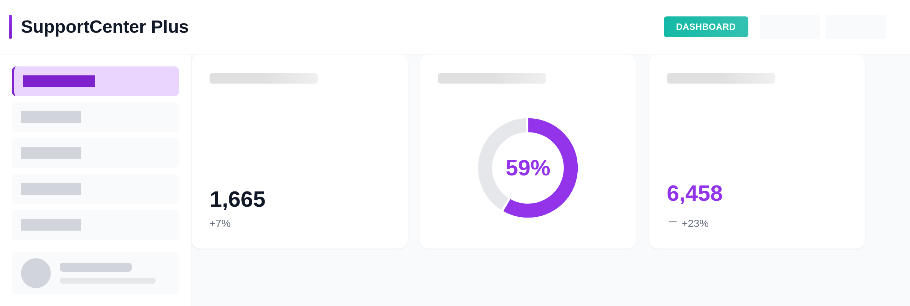910x306 pixels.
Task: Click the SupportCenter Plus app title
Action: tap(104, 27)
